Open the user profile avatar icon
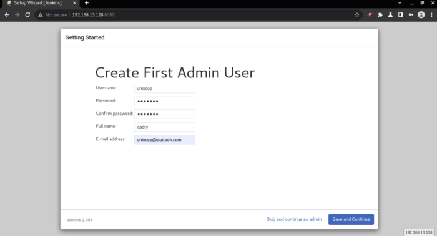This screenshot has width=437, height=236. (421, 15)
